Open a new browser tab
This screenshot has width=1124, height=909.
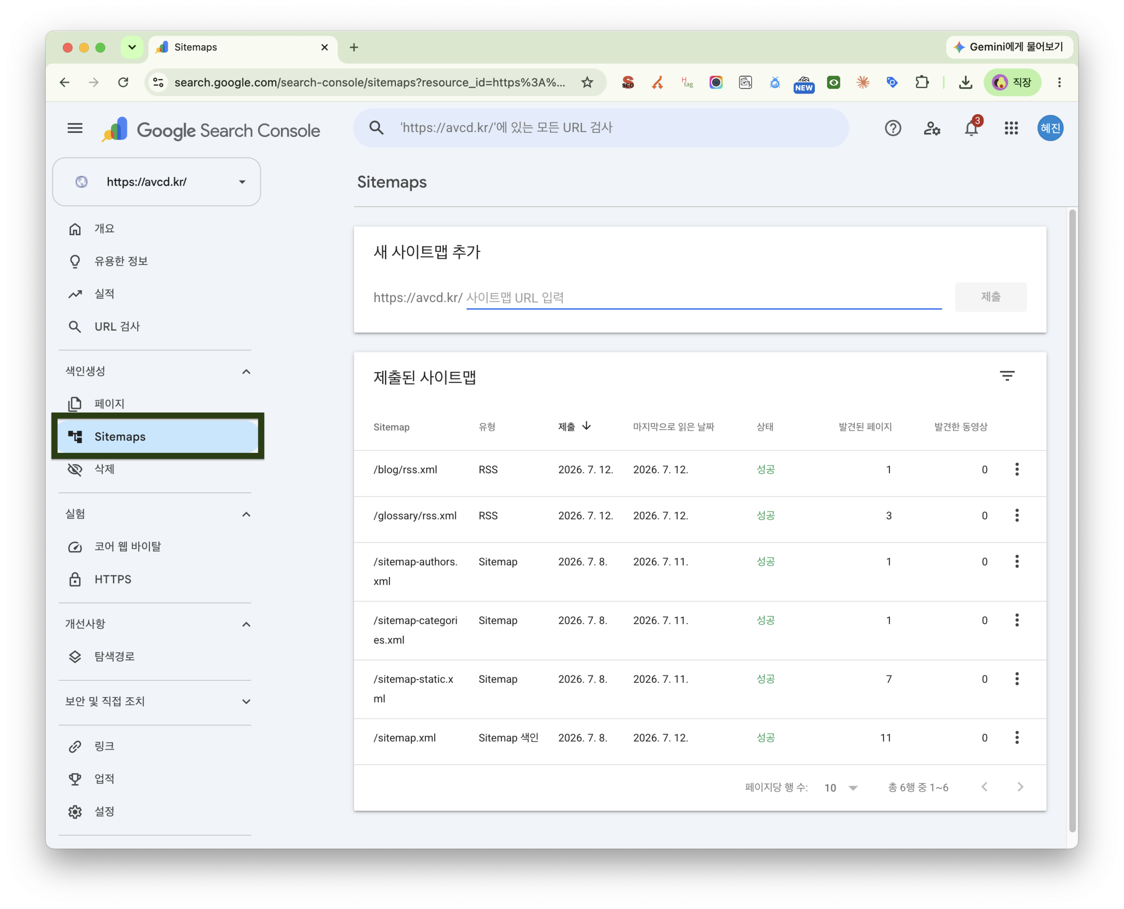click(354, 47)
